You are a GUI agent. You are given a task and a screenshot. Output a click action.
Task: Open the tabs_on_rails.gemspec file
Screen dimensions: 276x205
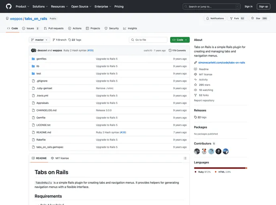click(50, 147)
